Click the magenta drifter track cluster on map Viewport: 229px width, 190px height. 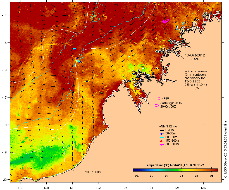[x=165, y=21]
